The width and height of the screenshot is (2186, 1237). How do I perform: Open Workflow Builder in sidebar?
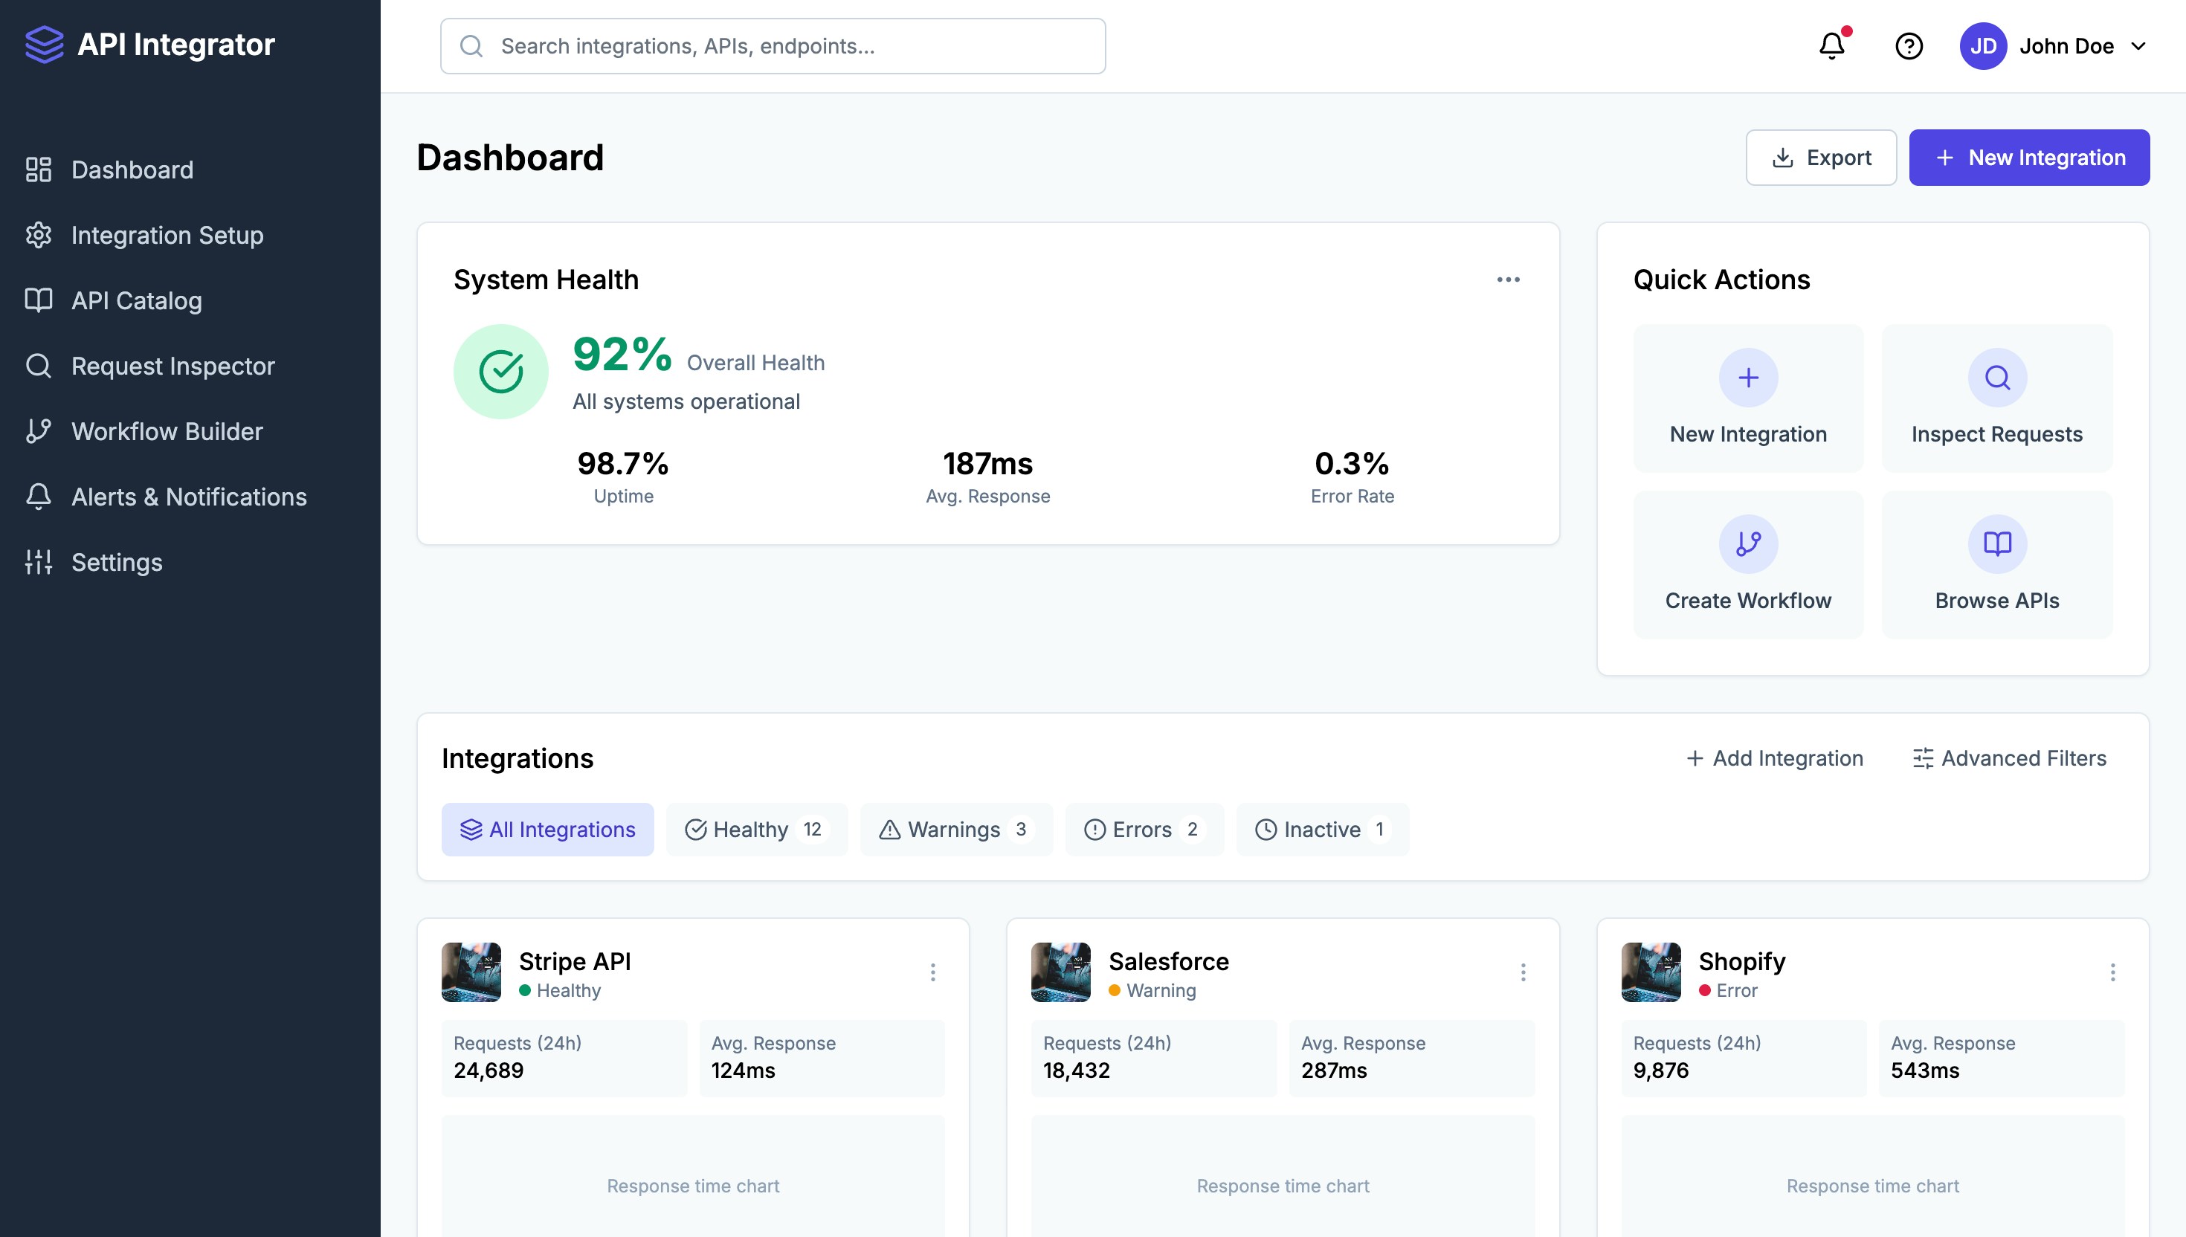pyautogui.click(x=167, y=432)
